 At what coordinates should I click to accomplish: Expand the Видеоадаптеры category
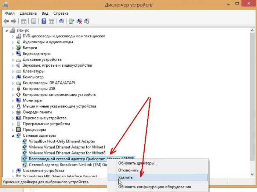click(13, 54)
